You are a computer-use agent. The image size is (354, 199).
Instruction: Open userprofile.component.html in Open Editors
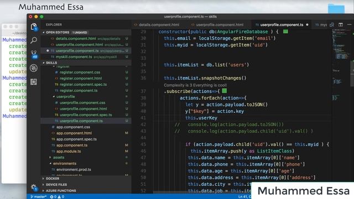(86, 45)
